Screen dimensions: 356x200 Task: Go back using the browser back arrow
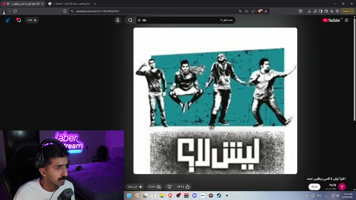[x=4, y=11]
